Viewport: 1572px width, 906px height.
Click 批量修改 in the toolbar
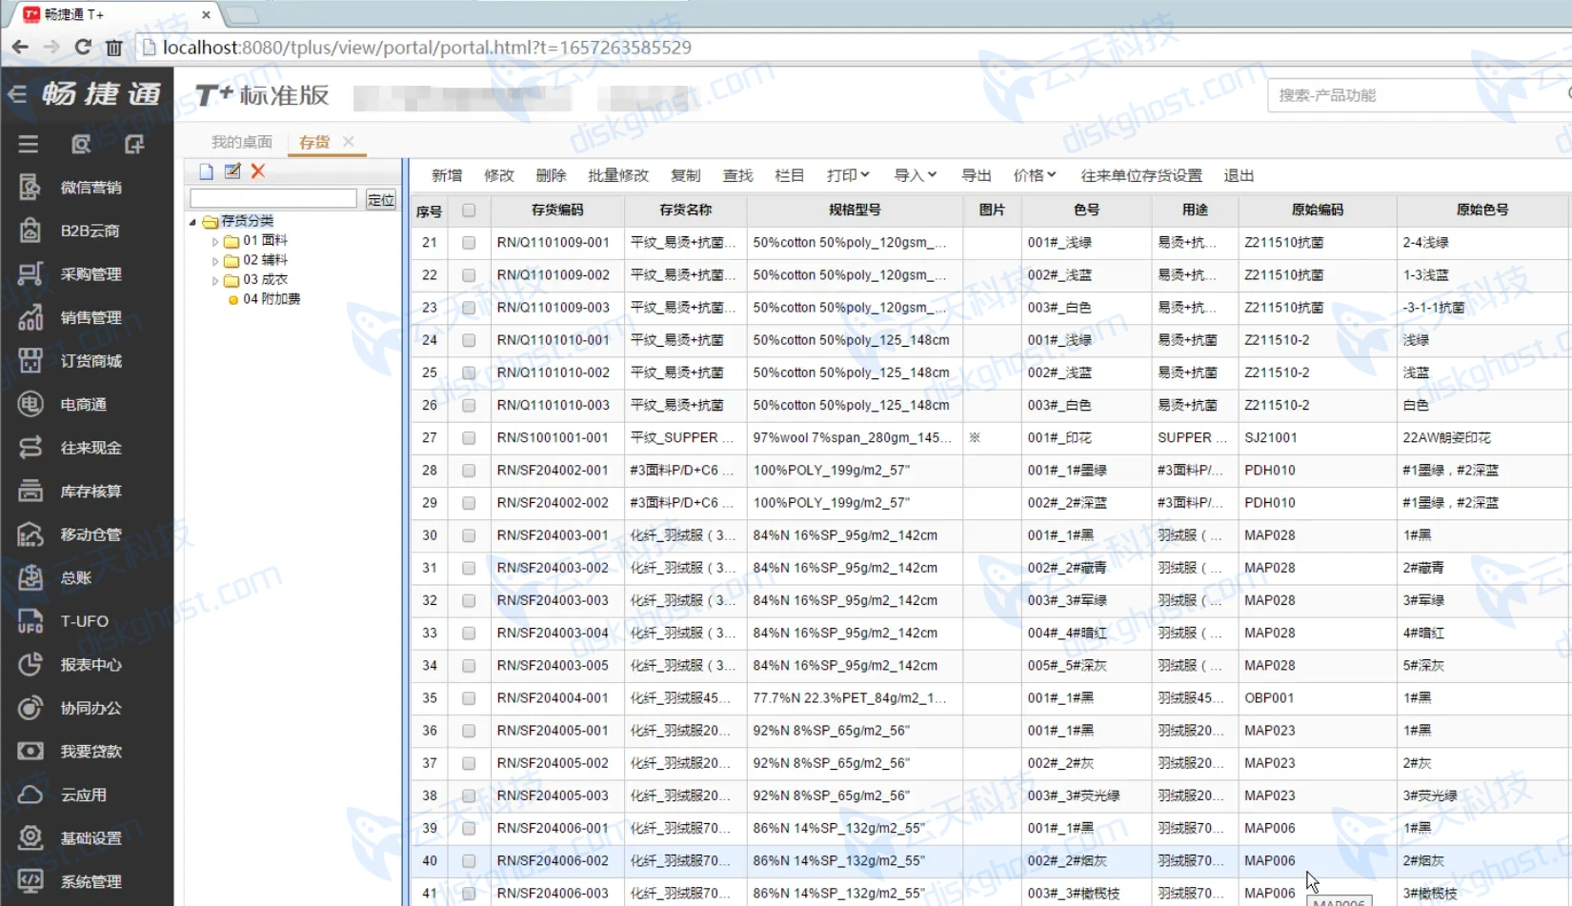pyautogui.click(x=618, y=175)
